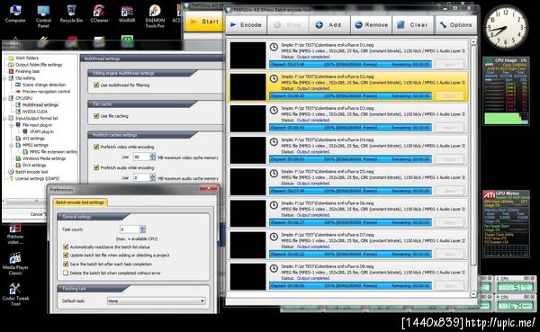Image resolution: width=540 pixels, height=332 pixels.
Task: Click the Clear button in batch tool
Action: (x=412, y=25)
